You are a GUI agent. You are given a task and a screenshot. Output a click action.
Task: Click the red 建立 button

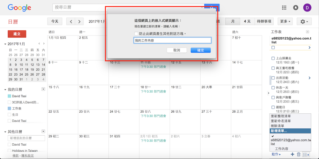[17, 34]
